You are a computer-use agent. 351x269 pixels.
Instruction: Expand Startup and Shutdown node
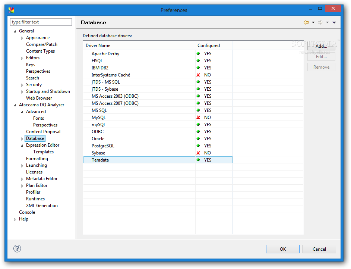[x=22, y=92]
